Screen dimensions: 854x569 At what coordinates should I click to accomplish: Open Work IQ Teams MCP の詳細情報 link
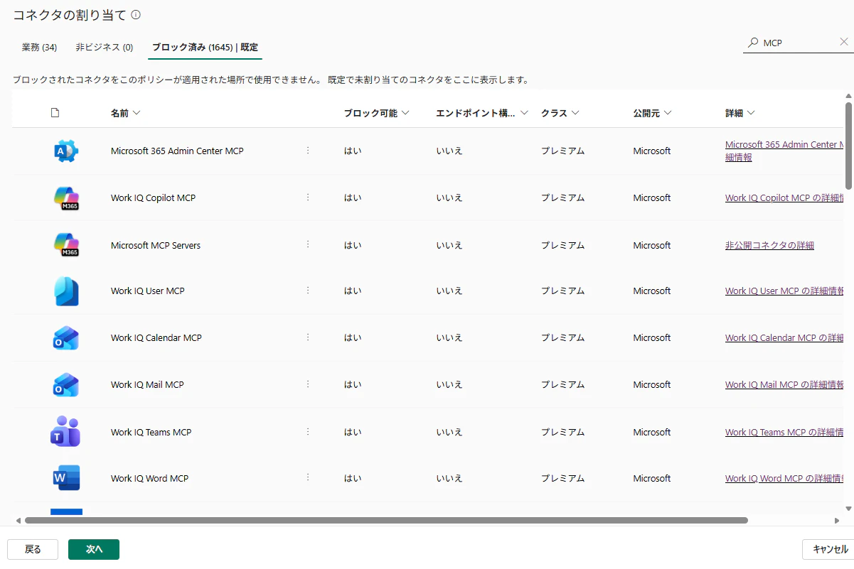click(784, 432)
